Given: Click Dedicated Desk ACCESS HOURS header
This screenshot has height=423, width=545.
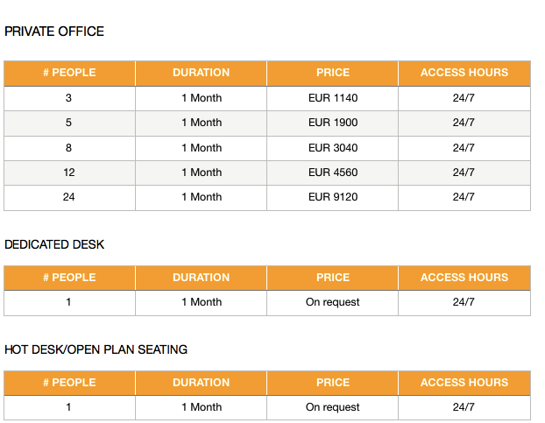Looking at the screenshot, I should (464, 278).
